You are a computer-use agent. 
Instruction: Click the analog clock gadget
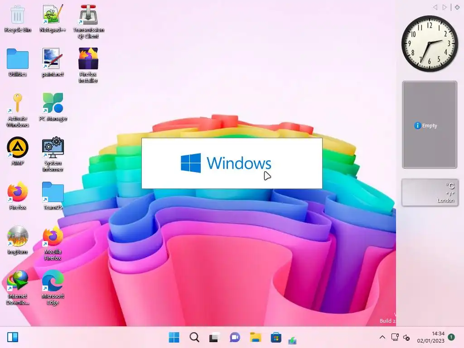point(430,43)
